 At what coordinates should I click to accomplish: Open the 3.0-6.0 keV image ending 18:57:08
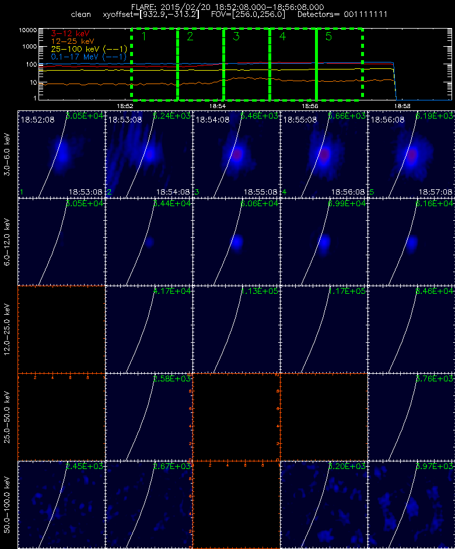pyautogui.click(x=411, y=154)
